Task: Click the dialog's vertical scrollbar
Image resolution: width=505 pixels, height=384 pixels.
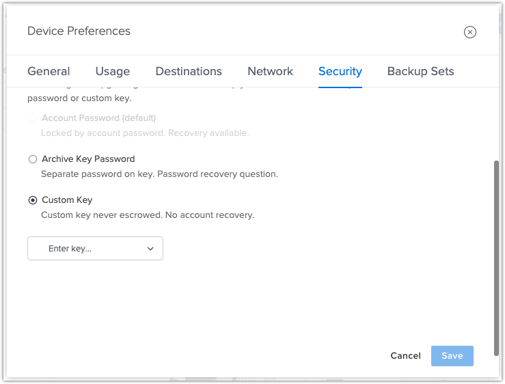Action: tap(496, 258)
